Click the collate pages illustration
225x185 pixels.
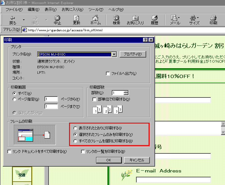(107, 110)
